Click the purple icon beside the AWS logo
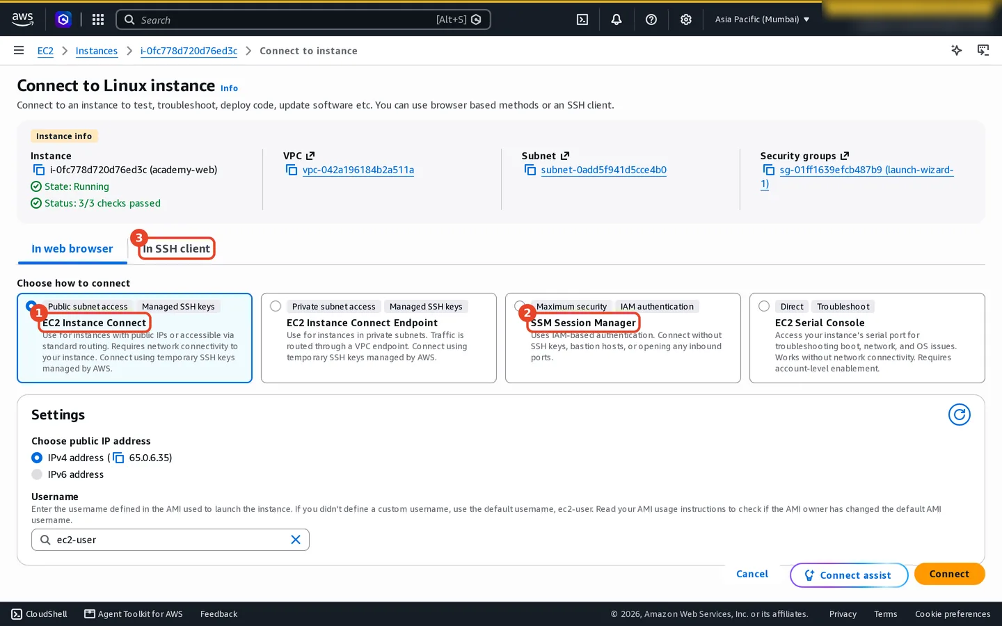Image resolution: width=1002 pixels, height=626 pixels. 63,19
